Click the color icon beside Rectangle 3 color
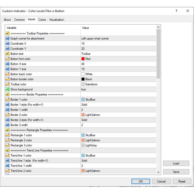This screenshot has width=194, height=194. (7, 145)
